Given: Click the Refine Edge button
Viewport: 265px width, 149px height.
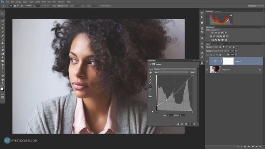Looking at the screenshot, I should 106,6.
